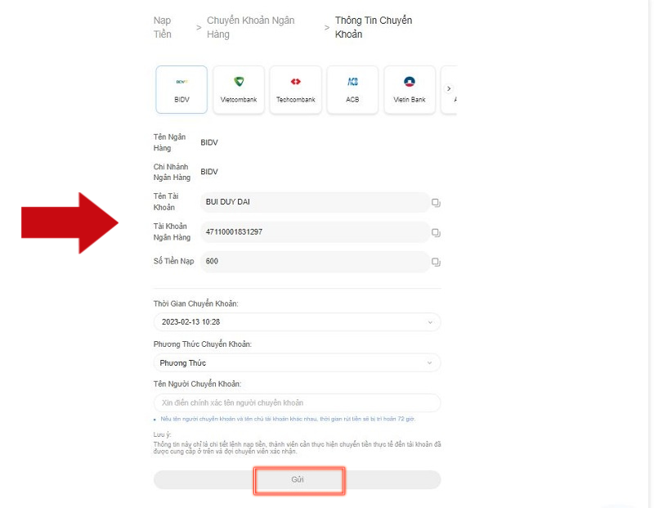Click the sender name input field
The image size is (654, 508).
(x=297, y=402)
